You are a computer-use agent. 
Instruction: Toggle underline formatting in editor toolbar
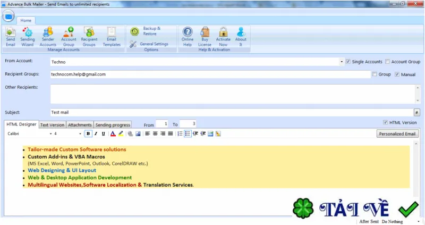[x=103, y=134]
